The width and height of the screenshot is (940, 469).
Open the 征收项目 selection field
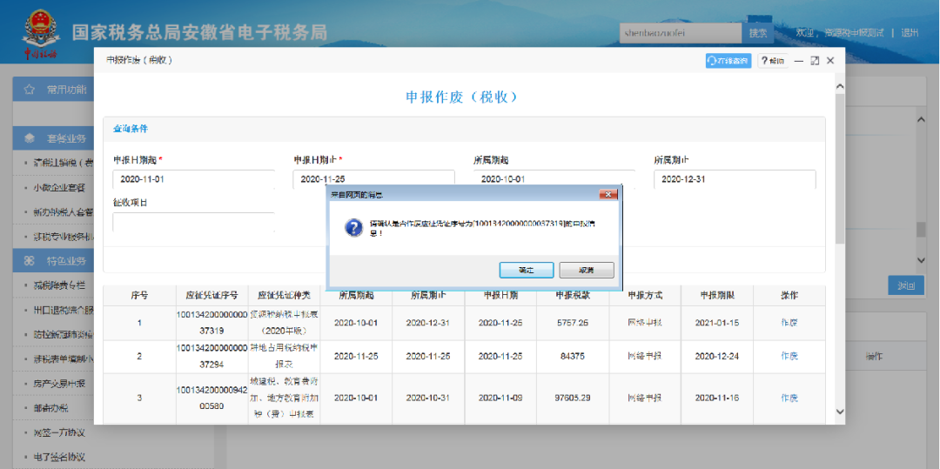[193, 222]
